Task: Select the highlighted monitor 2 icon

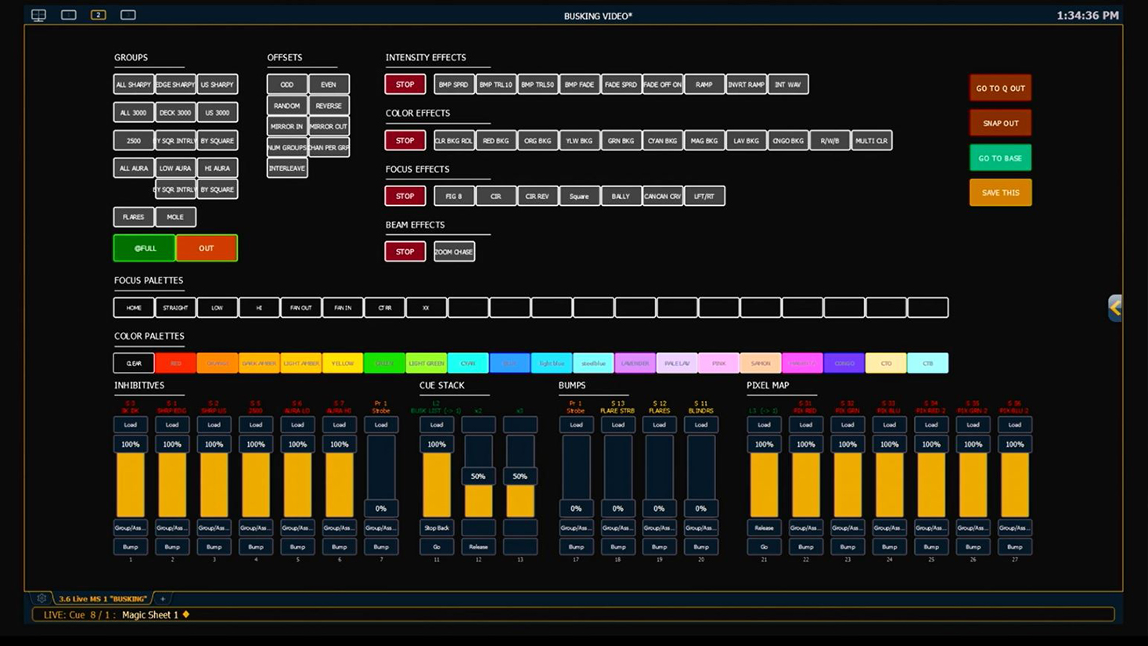Action: coord(98,15)
